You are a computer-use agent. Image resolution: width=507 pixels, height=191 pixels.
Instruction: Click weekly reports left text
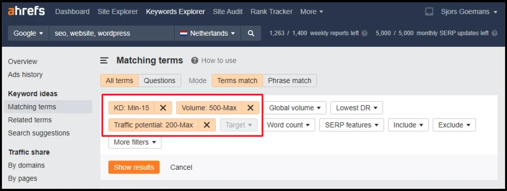[x=334, y=33]
